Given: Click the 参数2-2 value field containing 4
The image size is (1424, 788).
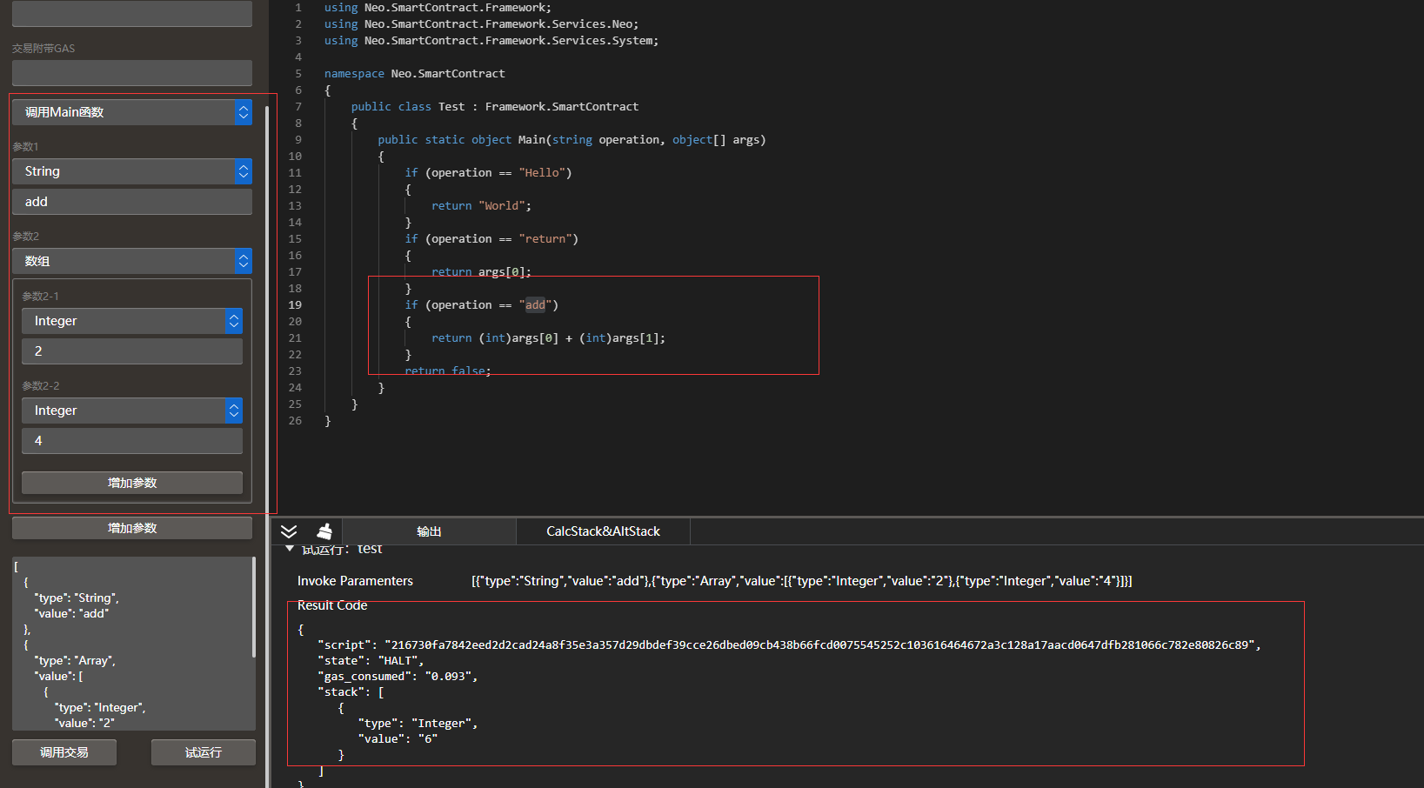Looking at the screenshot, I should pos(132,441).
